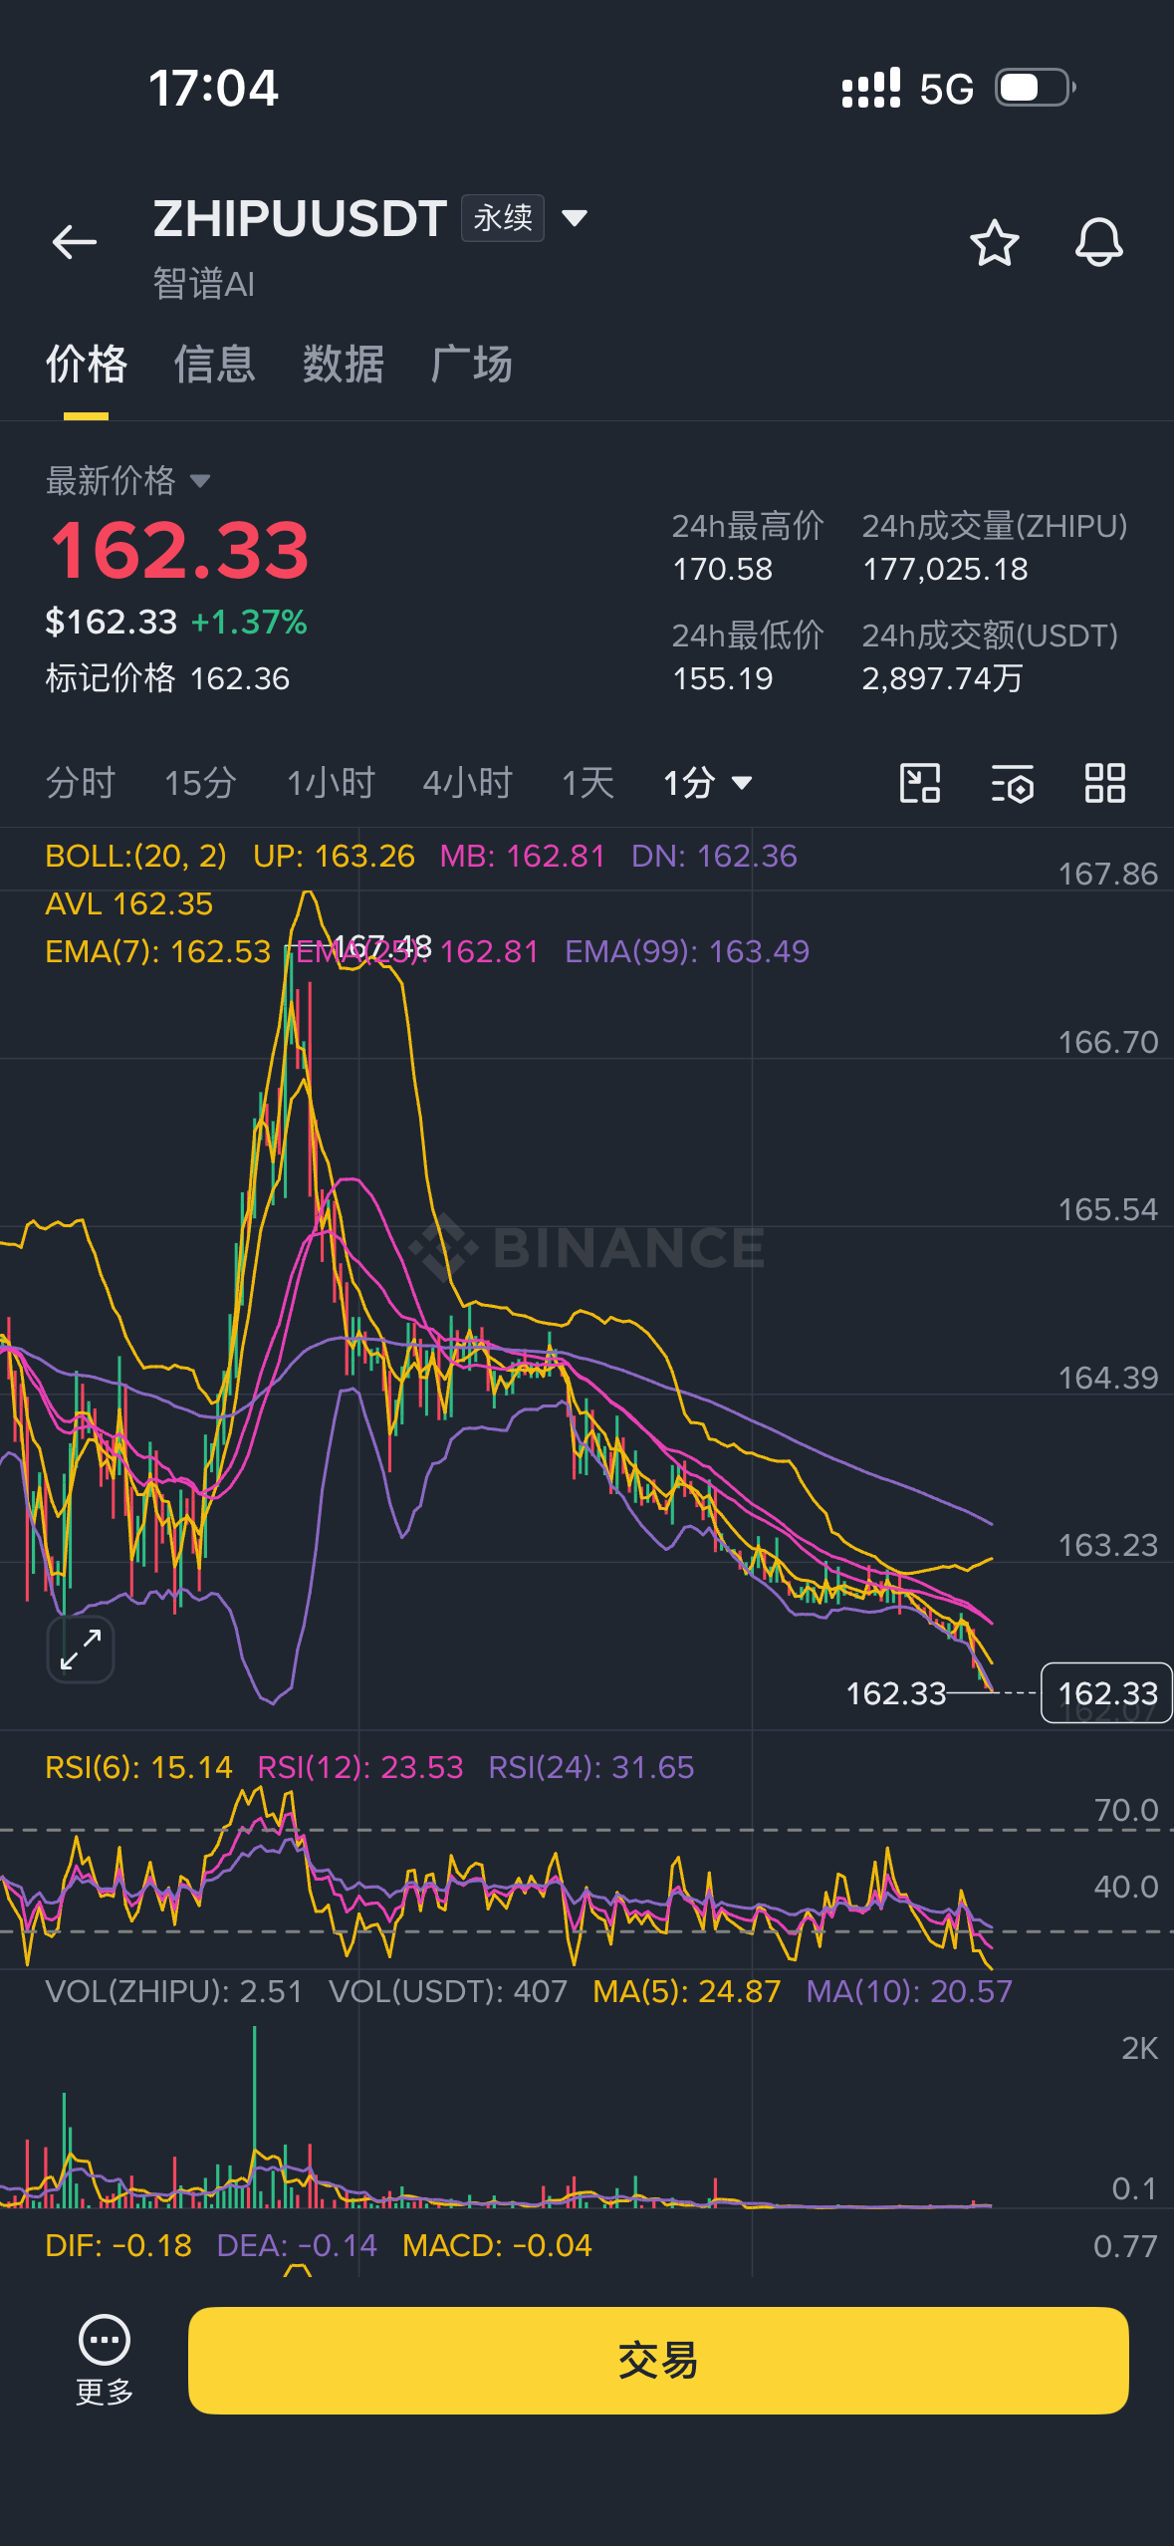Select the 分时 timeframe
This screenshot has height=2546, width=1174.
[81, 783]
